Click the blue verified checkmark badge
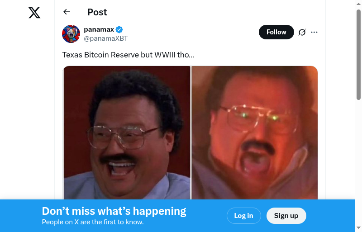This screenshot has height=232, width=362. pyautogui.click(x=119, y=29)
